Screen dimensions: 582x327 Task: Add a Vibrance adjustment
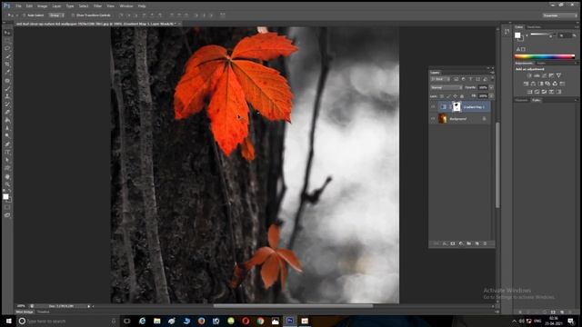tap(558, 75)
